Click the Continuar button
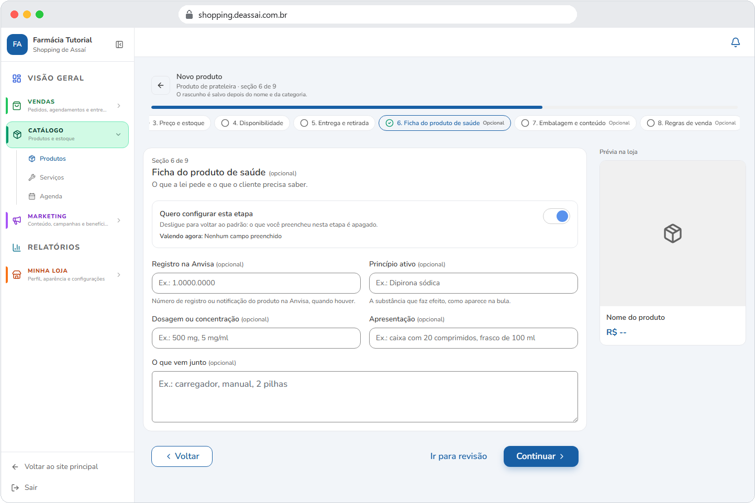Viewport: 755px width, 503px height. pos(541,456)
